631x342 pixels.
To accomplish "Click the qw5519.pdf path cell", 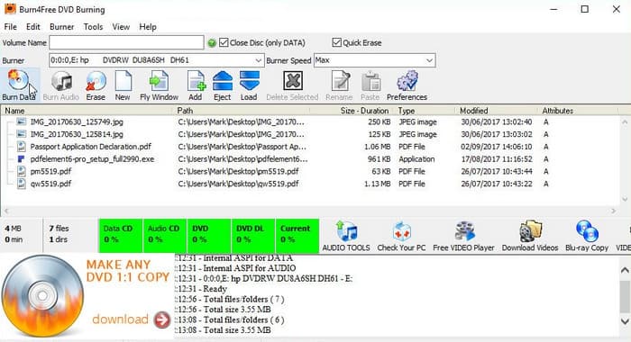I will click(238, 184).
